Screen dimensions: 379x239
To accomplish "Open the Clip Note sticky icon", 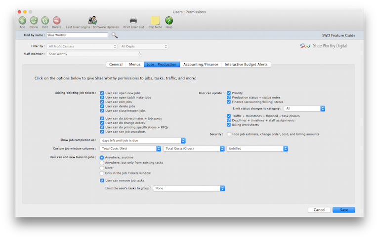I will (155, 21).
